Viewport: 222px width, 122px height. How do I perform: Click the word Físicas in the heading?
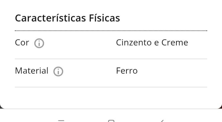(104, 18)
